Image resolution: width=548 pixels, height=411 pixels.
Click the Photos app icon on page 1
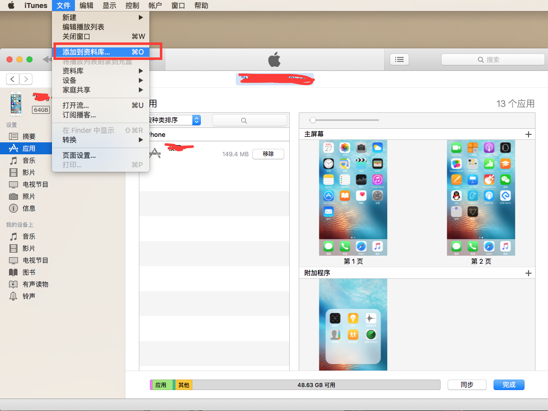click(345, 147)
